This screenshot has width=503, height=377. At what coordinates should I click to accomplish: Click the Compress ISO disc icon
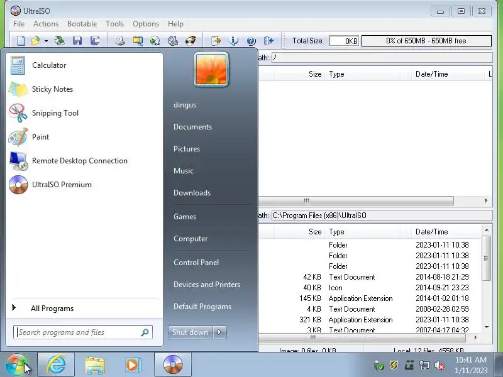pyautogui.click(x=155, y=41)
